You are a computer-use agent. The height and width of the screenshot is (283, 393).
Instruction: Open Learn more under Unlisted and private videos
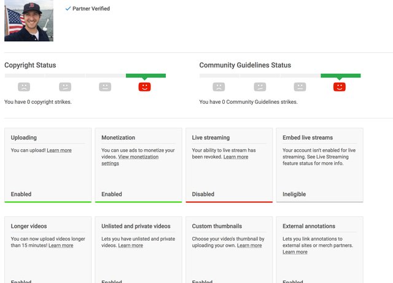click(x=131, y=245)
